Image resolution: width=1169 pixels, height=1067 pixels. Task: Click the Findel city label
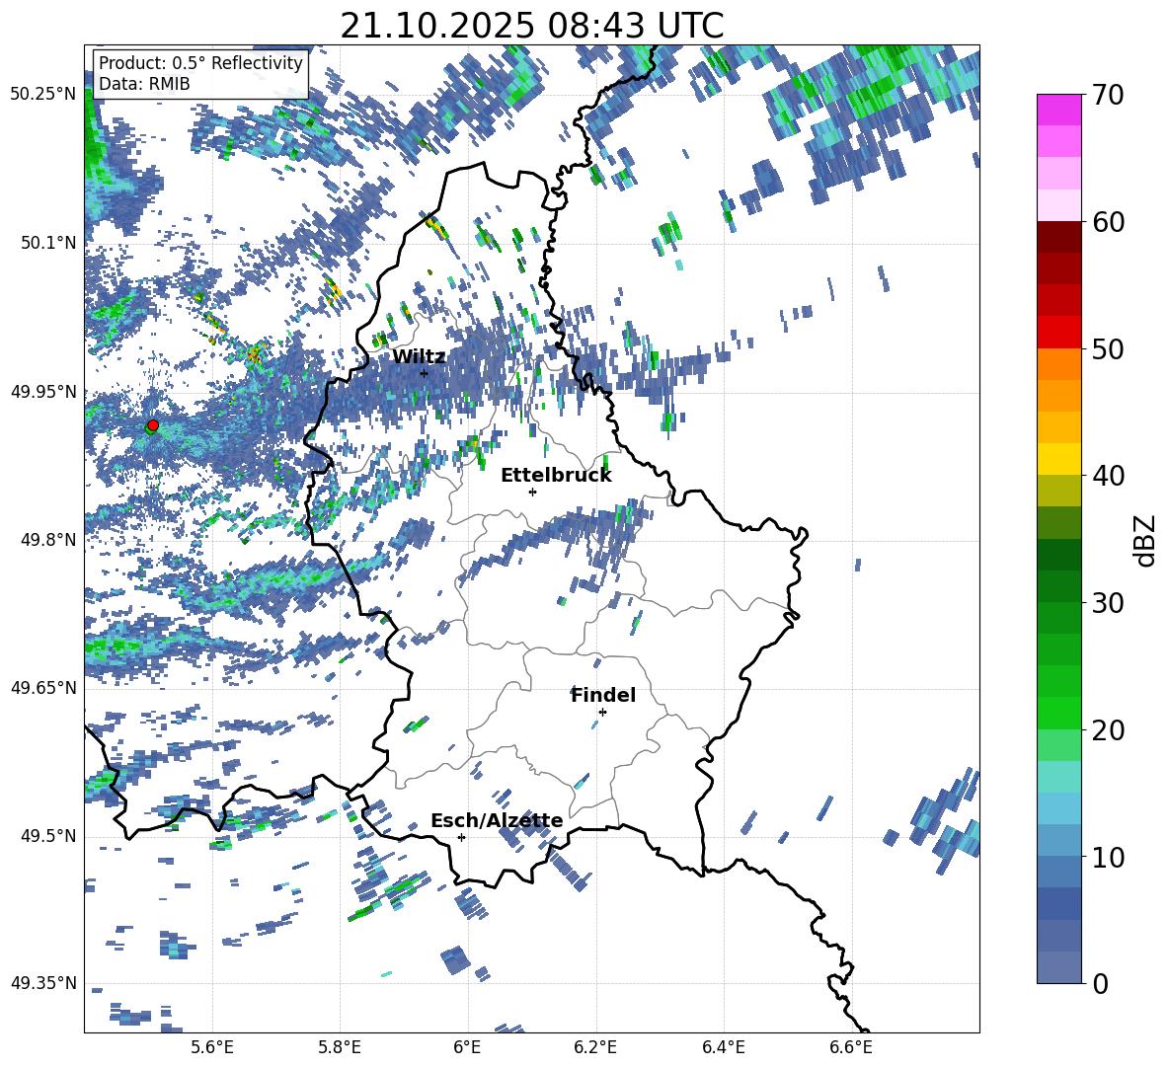click(x=603, y=695)
